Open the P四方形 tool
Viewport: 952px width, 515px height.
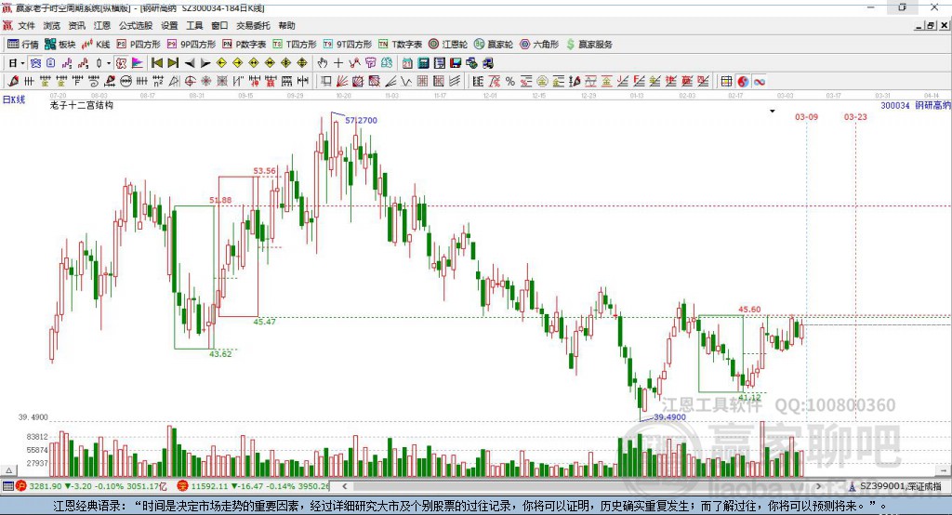tap(139, 45)
